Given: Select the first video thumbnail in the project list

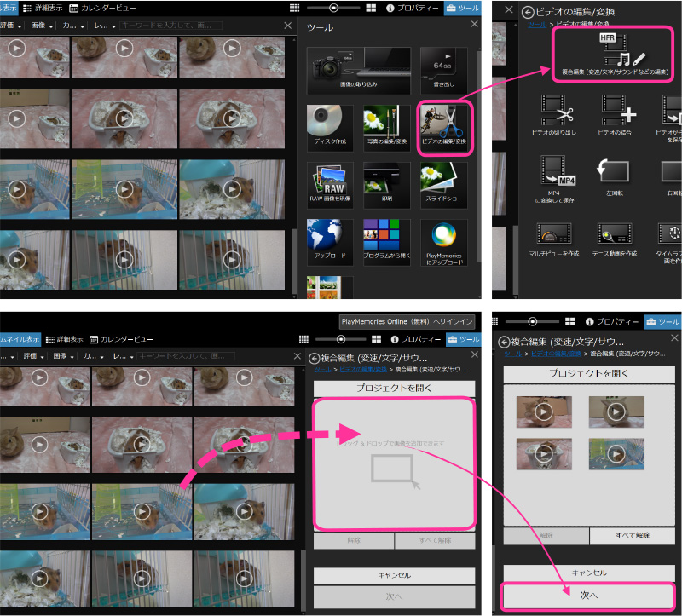Looking at the screenshot, I should click(543, 411).
